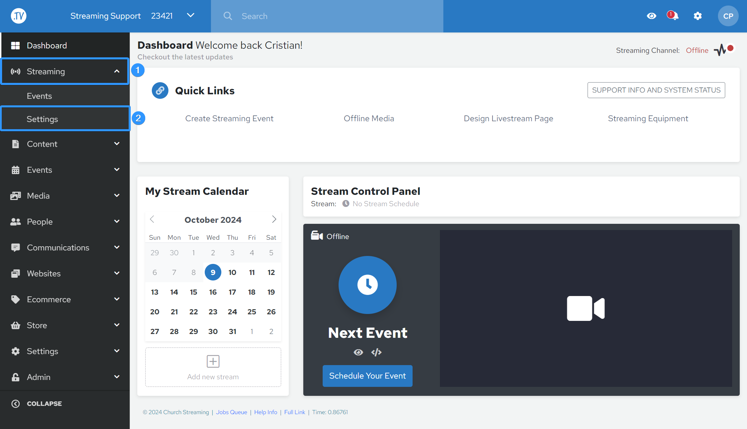Click the Add new stream plus icon
The width and height of the screenshot is (747, 429).
click(x=213, y=361)
